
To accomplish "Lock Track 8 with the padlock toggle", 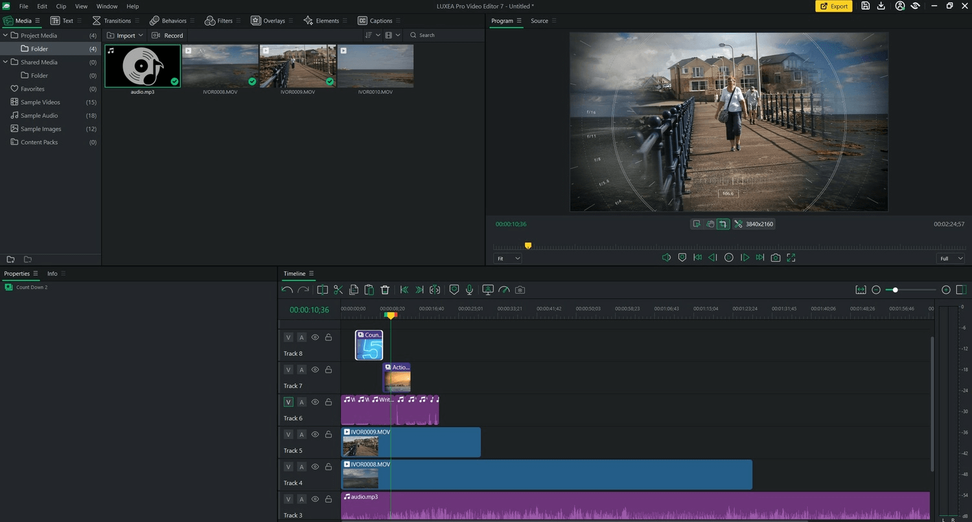I will coord(329,337).
